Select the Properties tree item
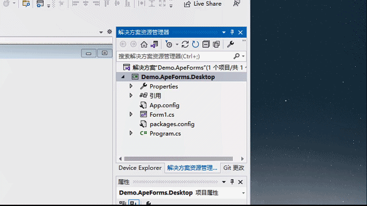 (163, 86)
